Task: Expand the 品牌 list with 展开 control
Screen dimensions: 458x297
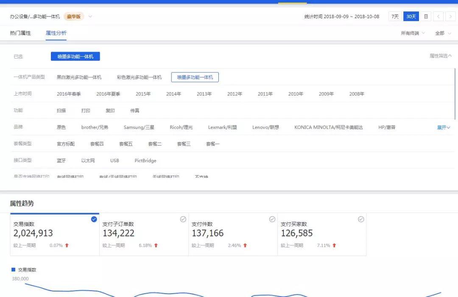Action: pos(443,127)
